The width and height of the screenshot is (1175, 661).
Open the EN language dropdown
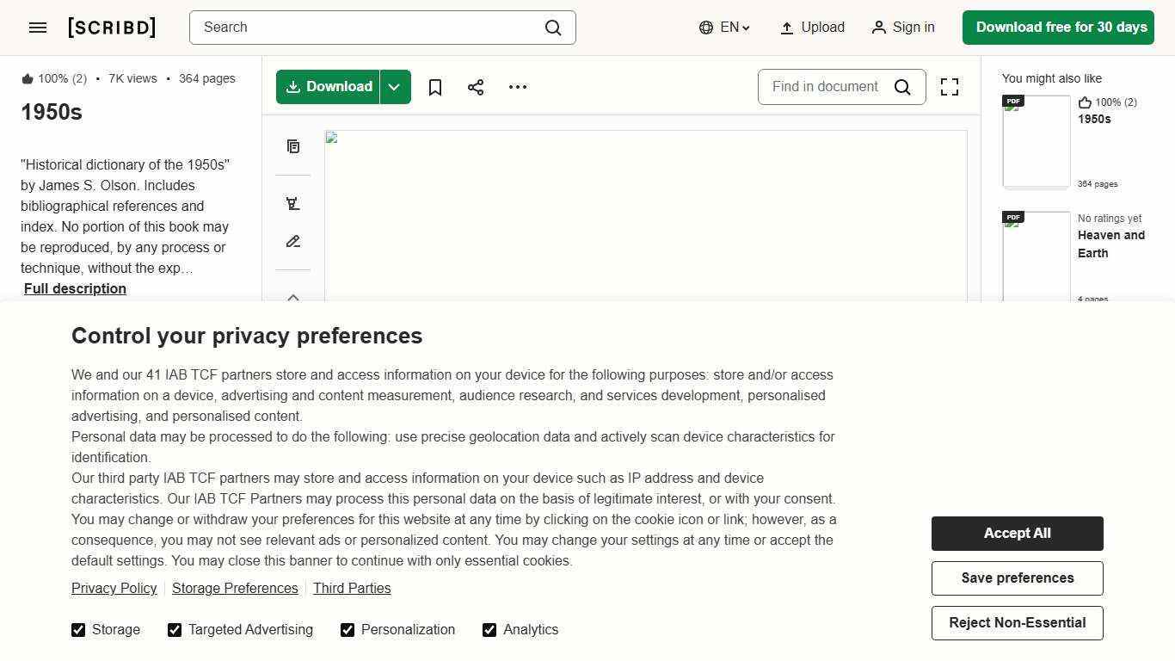click(724, 28)
